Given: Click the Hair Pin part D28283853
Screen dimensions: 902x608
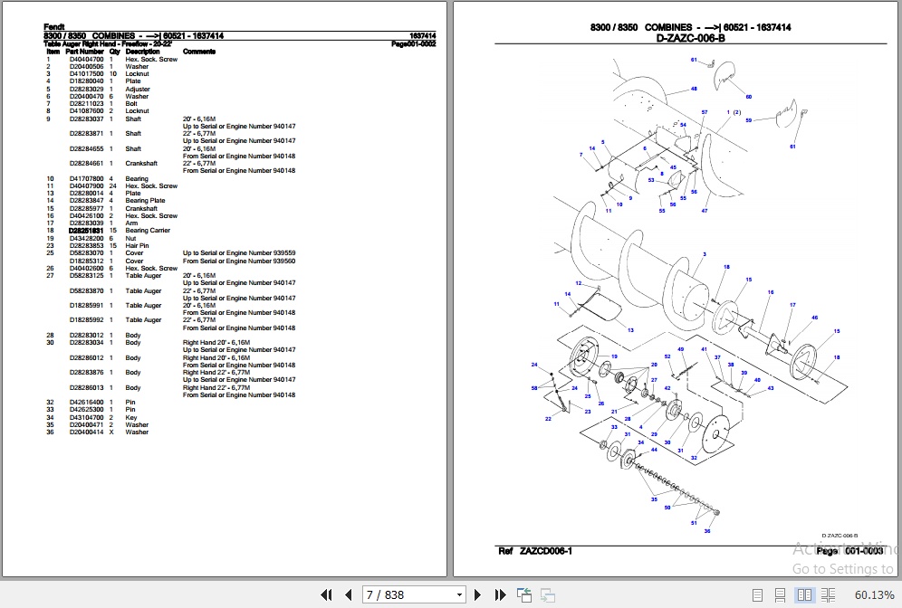Looking at the screenshot, I should point(86,245).
